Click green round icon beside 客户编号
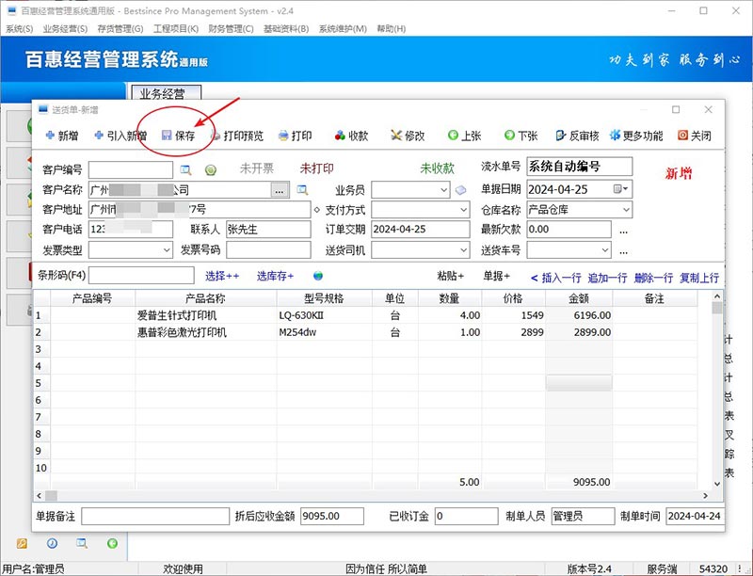The height and width of the screenshot is (576, 753). (210, 170)
